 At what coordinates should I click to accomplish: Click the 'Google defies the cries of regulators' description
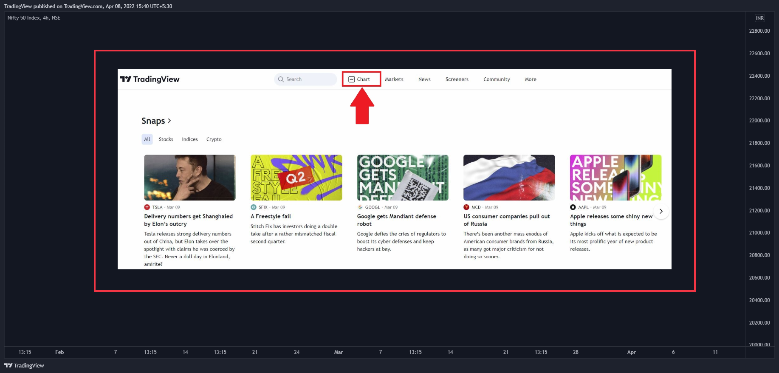401,241
